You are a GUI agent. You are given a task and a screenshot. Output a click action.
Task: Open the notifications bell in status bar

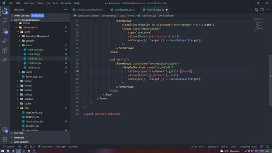point(267,147)
